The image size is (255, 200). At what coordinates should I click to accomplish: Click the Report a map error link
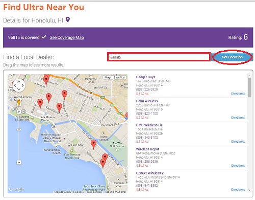pos(115,192)
